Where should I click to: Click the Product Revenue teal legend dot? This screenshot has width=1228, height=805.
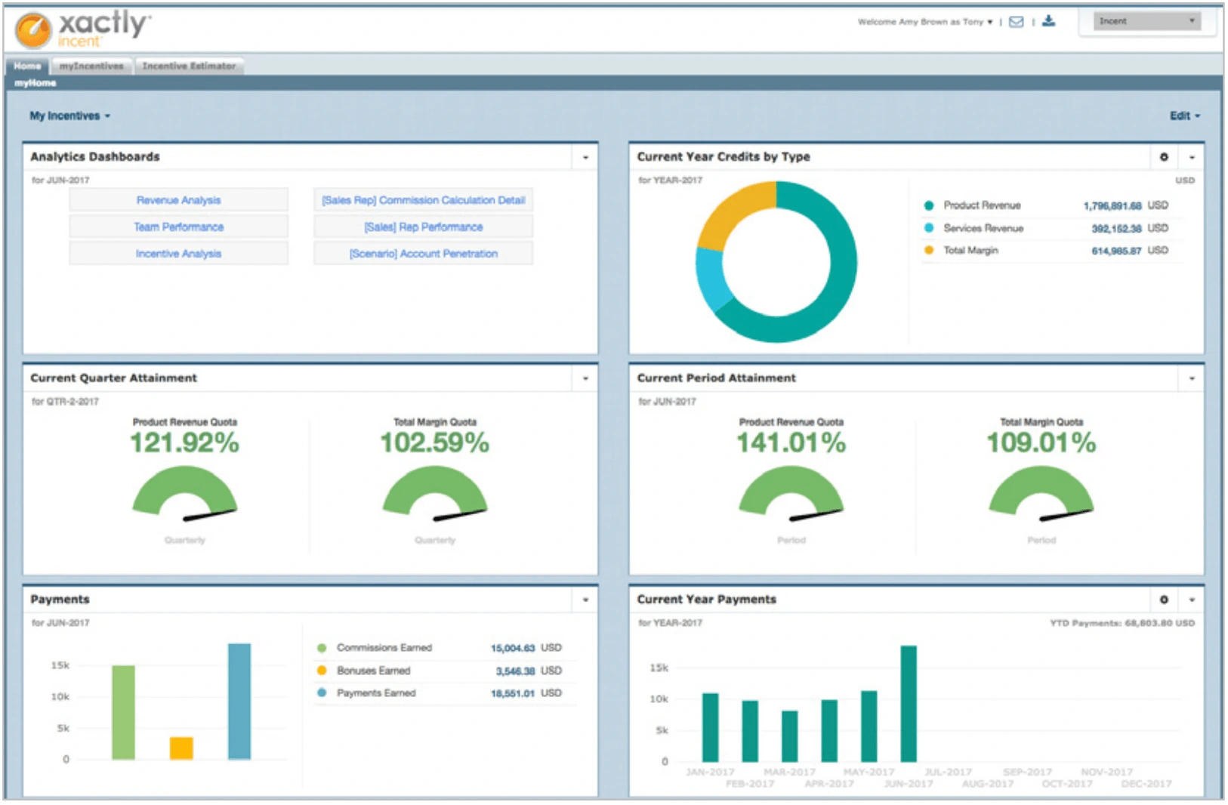click(929, 205)
